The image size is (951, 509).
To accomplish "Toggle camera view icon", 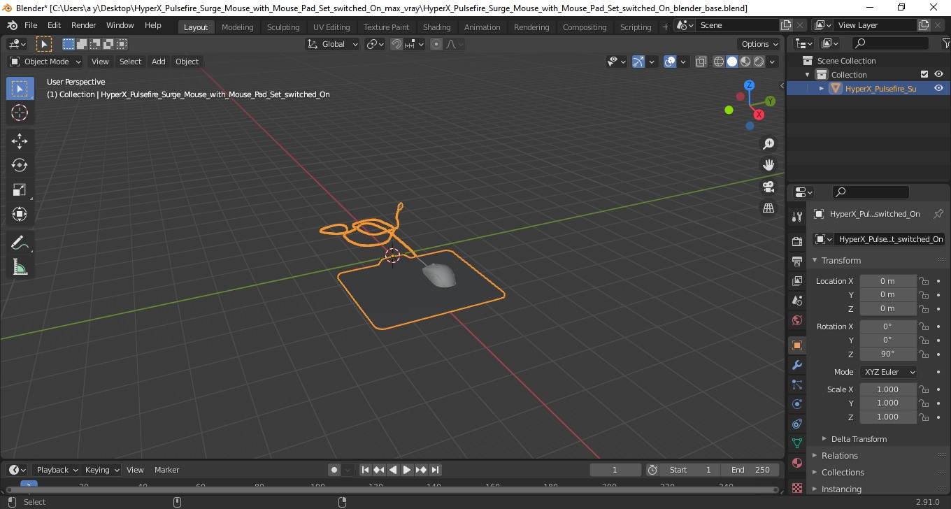I will click(768, 187).
